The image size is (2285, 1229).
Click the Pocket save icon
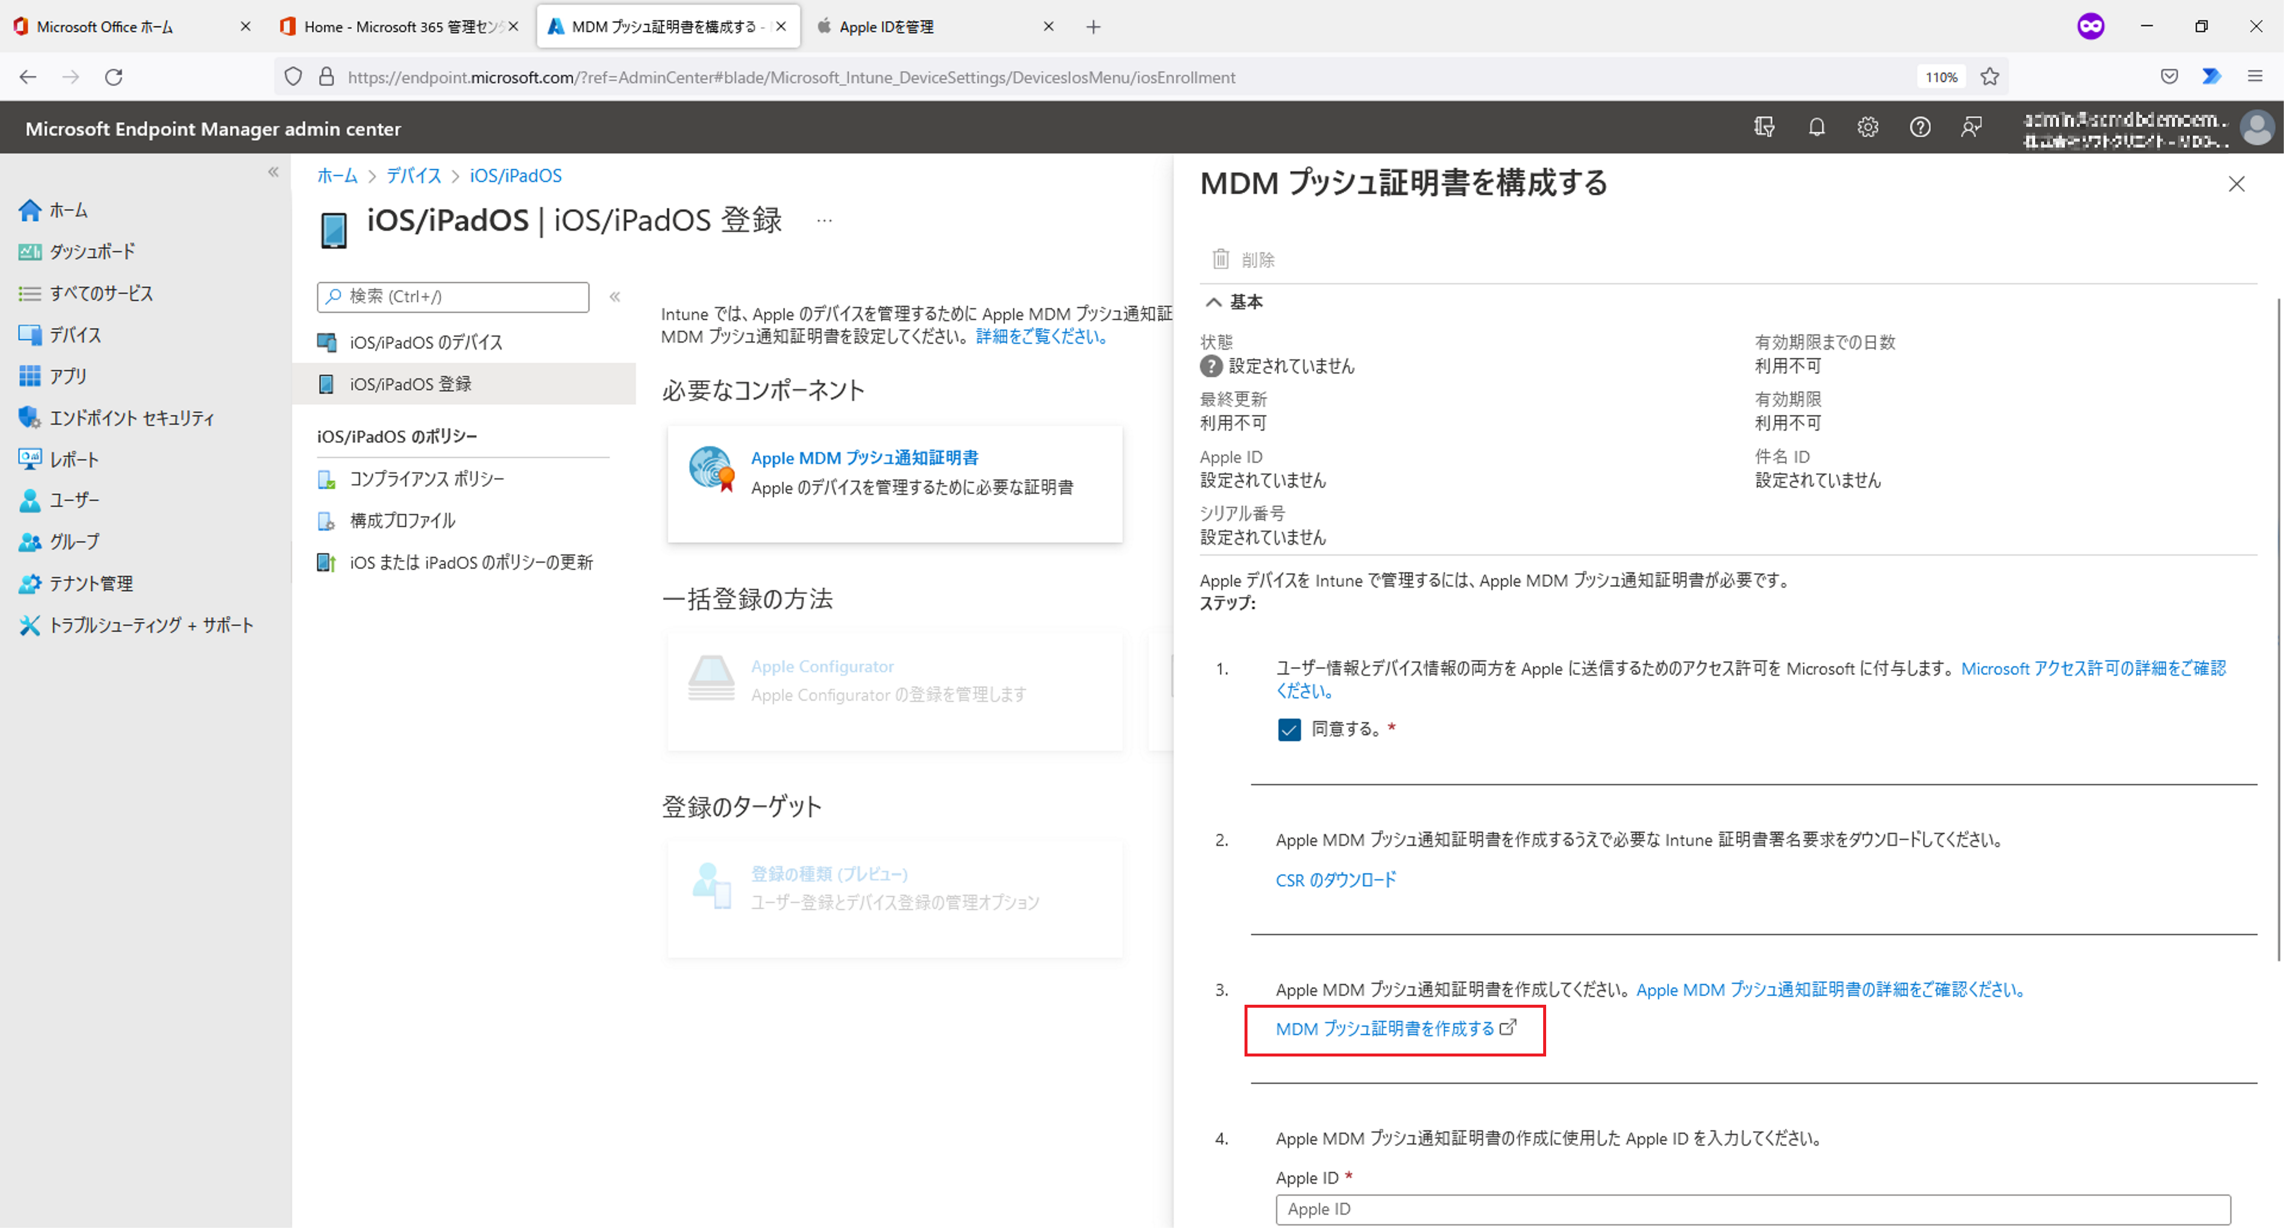pyautogui.click(x=2169, y=77)
